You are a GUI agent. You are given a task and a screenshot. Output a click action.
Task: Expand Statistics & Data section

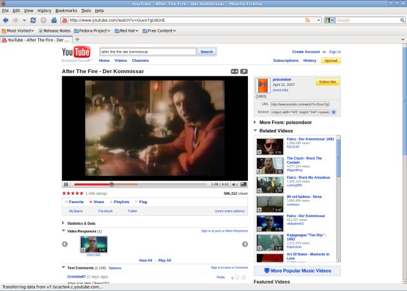(63, 223)
